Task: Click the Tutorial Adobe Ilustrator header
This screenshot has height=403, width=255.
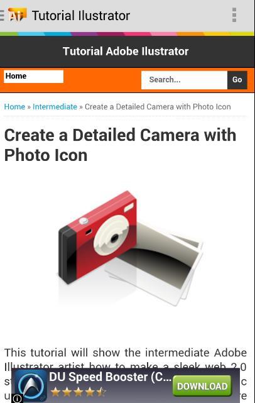Action: click(x=126, y=52)
